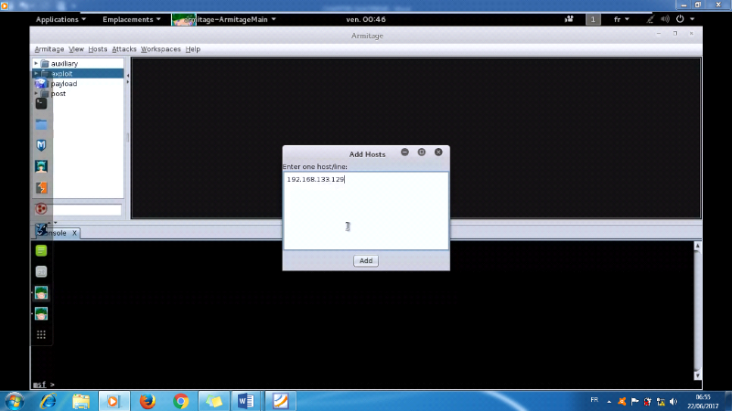732x411 pixels.
Task: Open Burp Suite icon in Kali dock
Action: point(41,187)
